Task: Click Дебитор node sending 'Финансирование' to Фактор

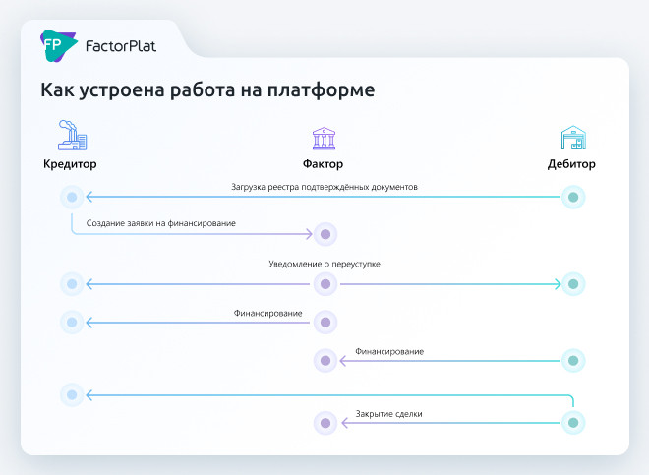Action: [573, 361]
